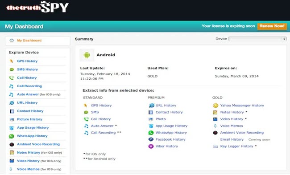The width and height of the screenshot is (290, 175).
Task: Follow Viber History link
Action: 167,146
